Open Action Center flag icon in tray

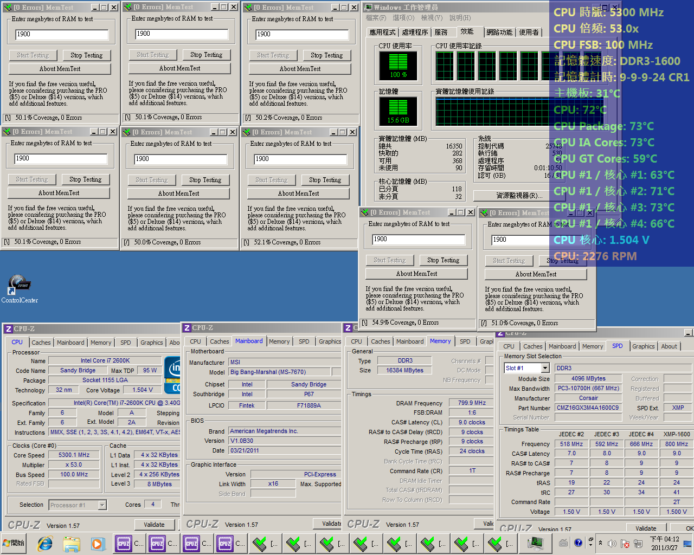coord(624,543)
